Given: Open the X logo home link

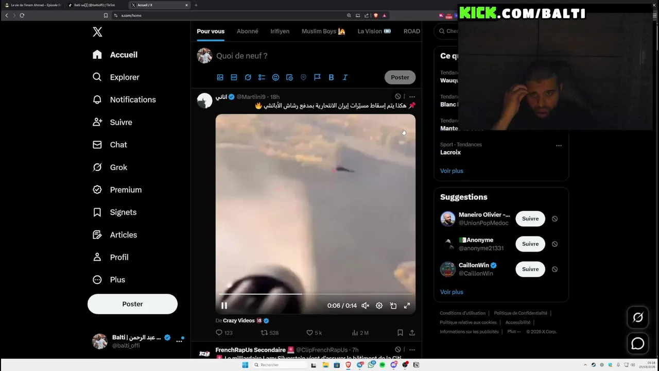Looking at the screenshot, I should (97, 32).
